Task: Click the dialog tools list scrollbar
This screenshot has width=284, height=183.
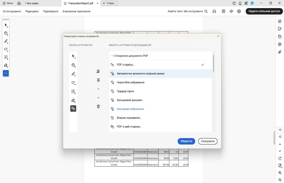Action: point(214,63)
